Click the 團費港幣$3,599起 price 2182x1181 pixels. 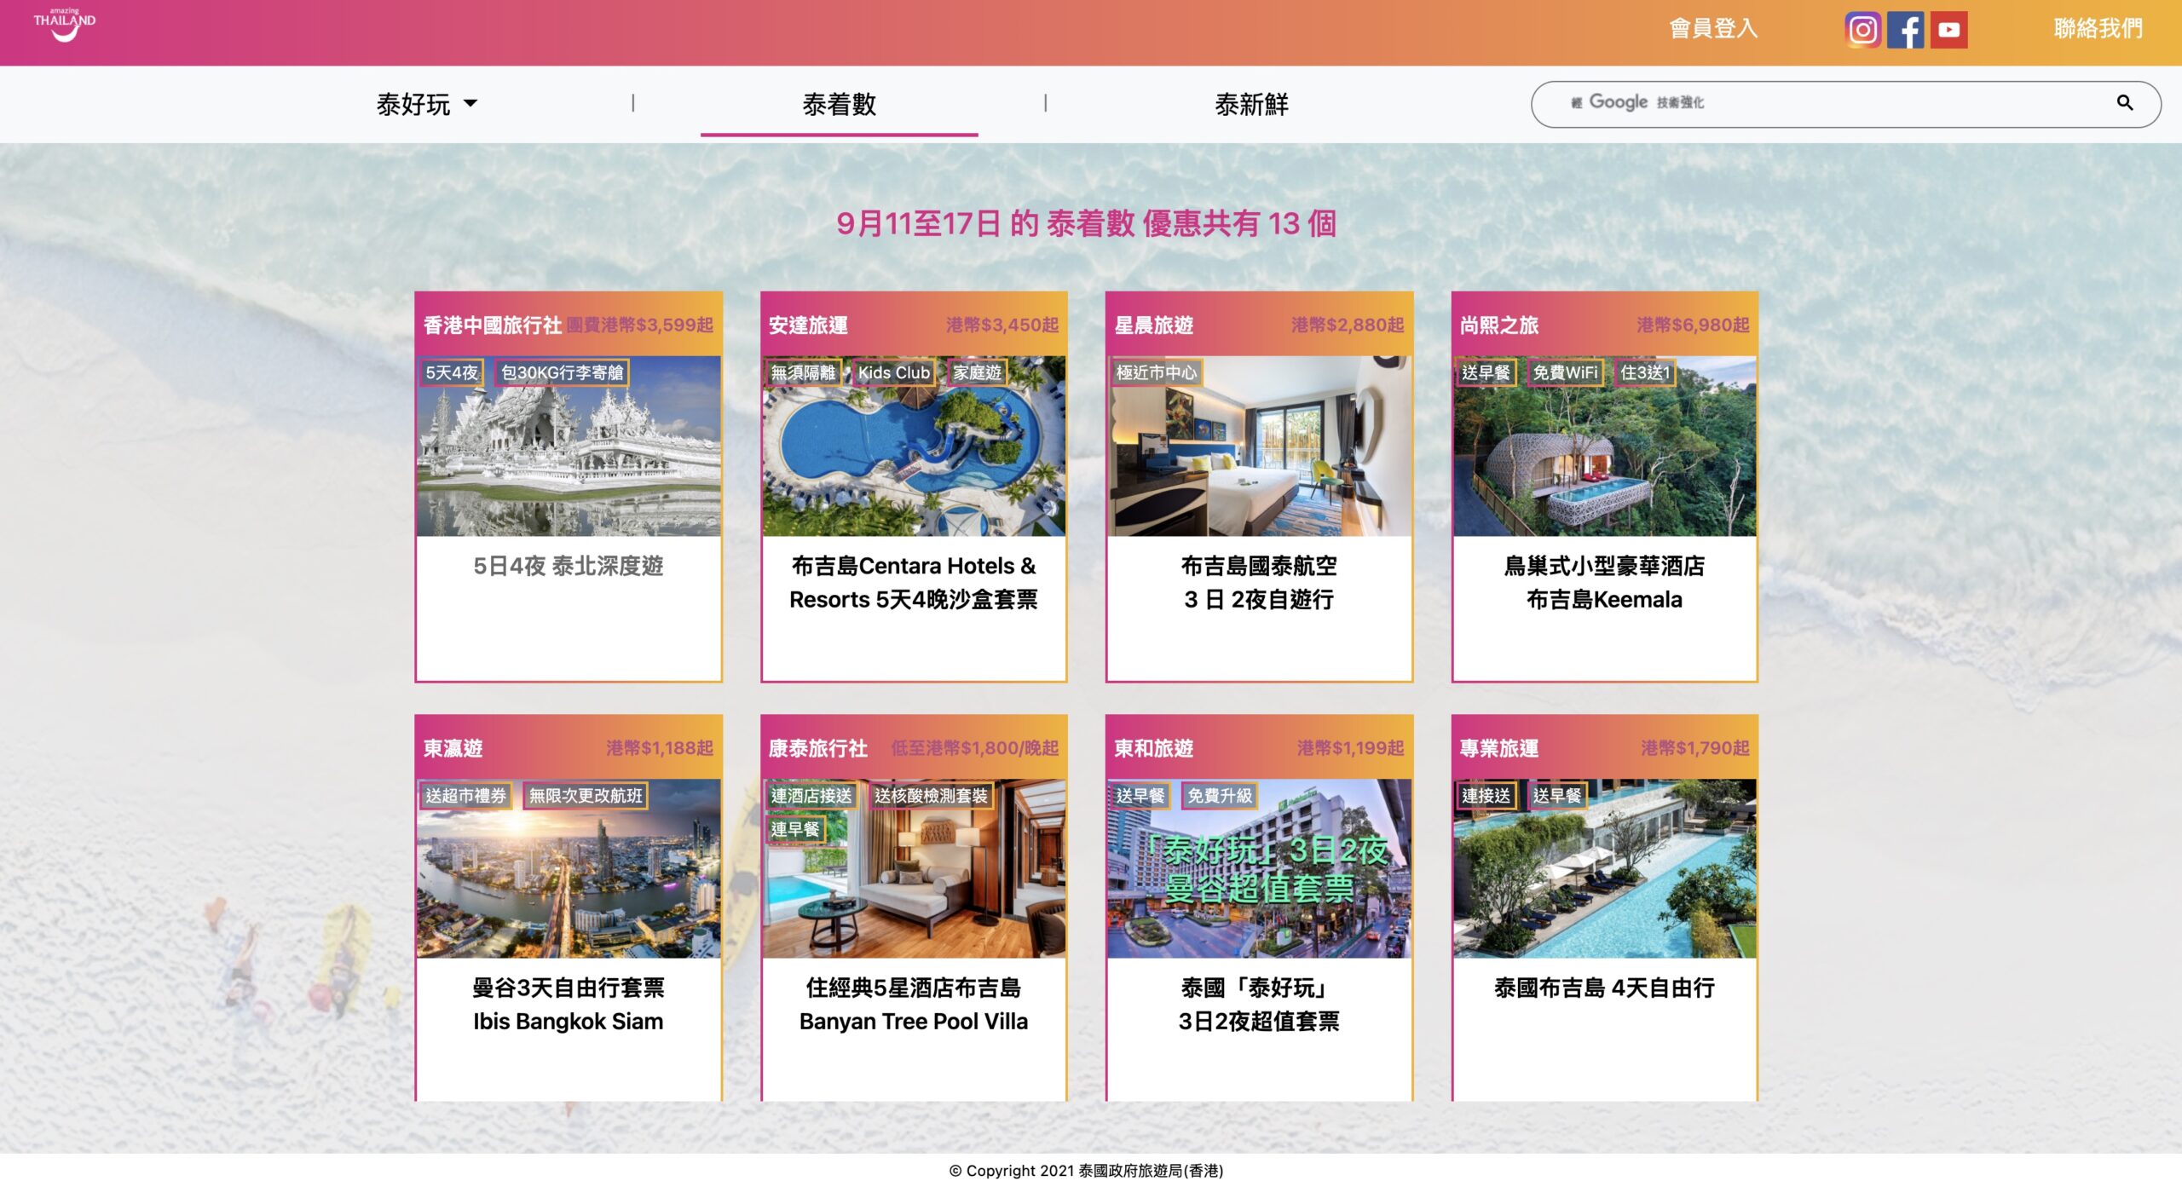click(640, 325)
